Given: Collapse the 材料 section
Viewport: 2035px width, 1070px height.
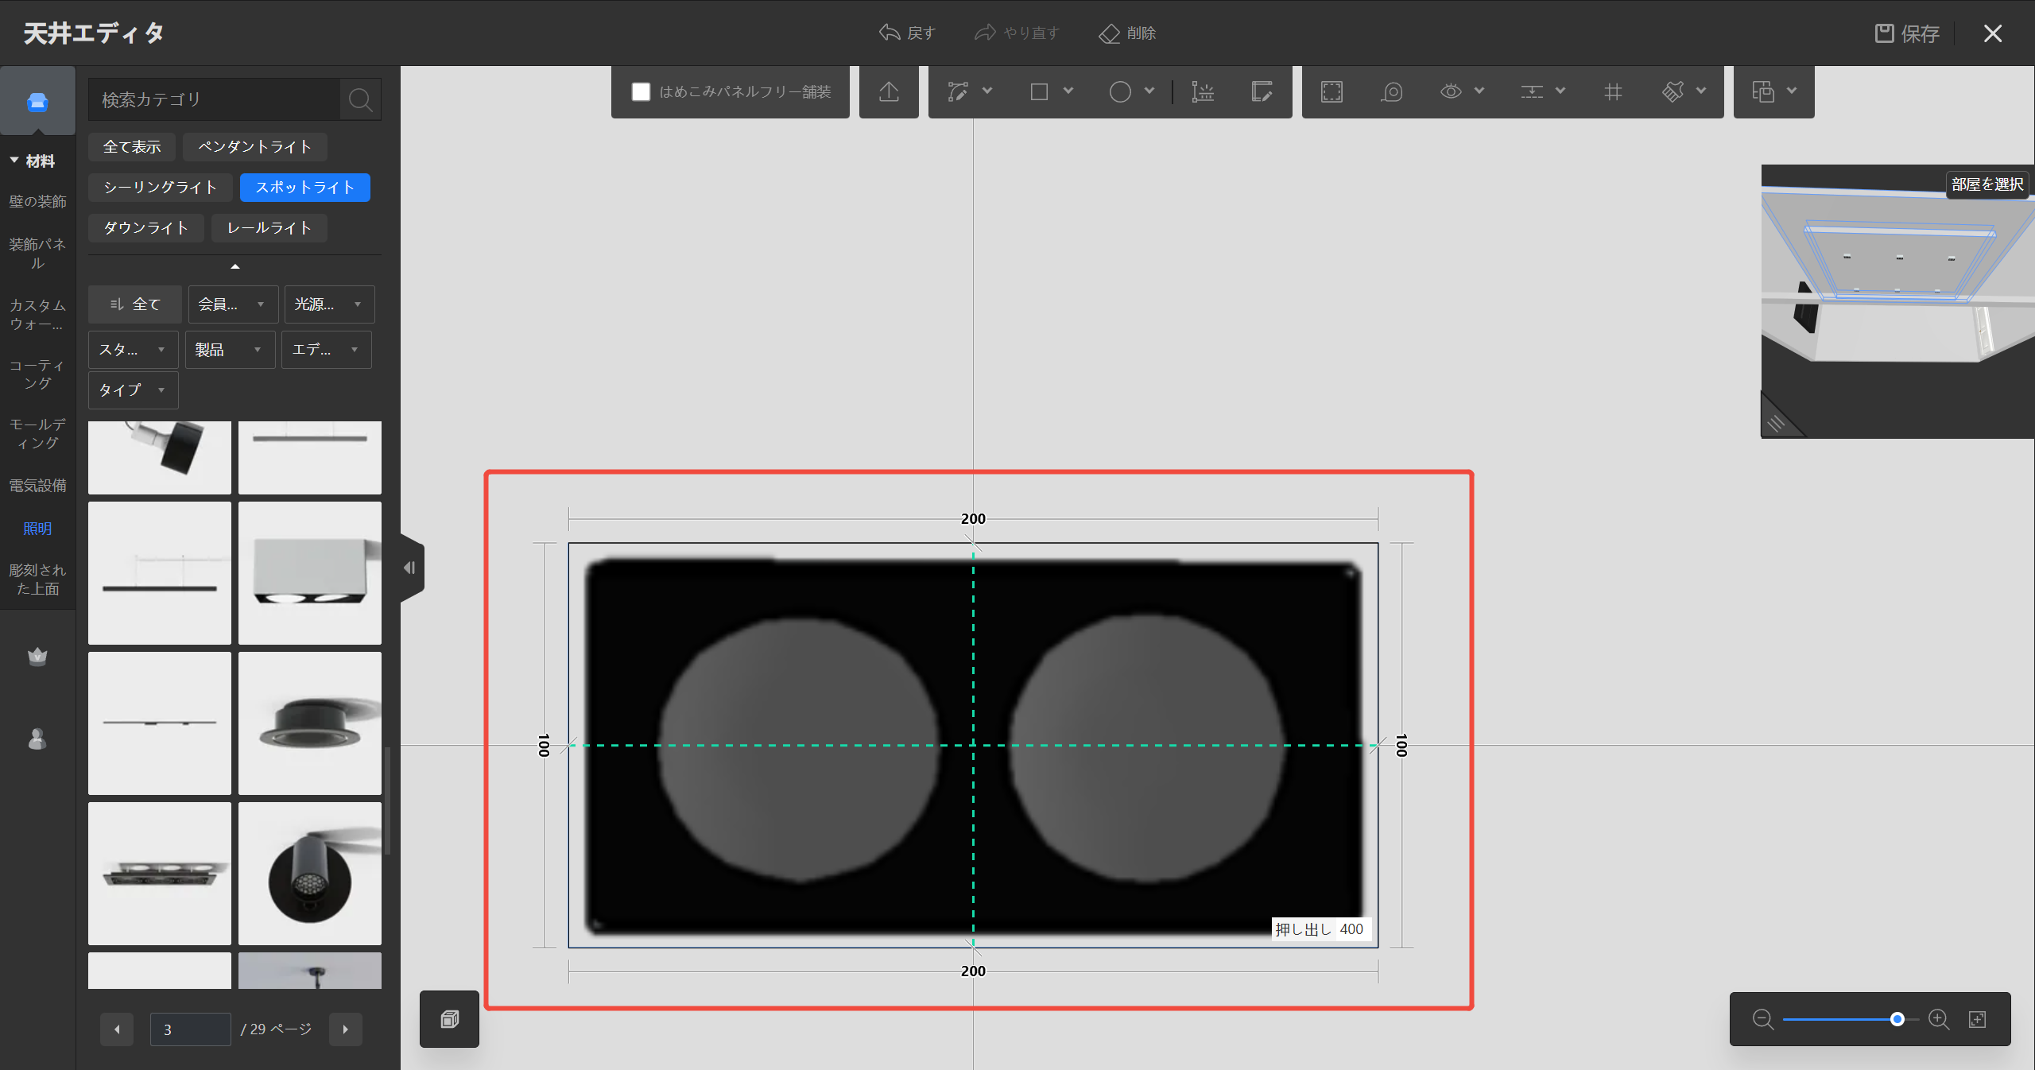Looking at the screenshot, I should tap(14, 161).
